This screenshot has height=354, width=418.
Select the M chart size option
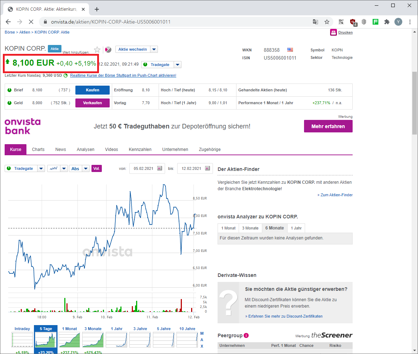tap(202, 334)
